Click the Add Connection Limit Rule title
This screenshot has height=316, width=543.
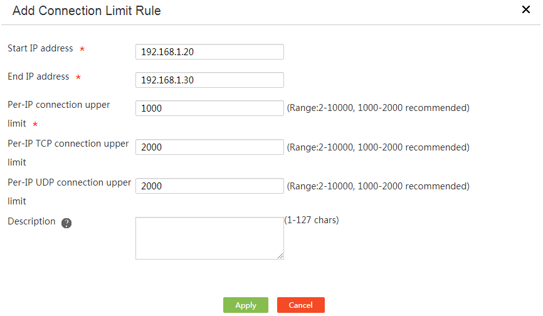tap(87, 11)
